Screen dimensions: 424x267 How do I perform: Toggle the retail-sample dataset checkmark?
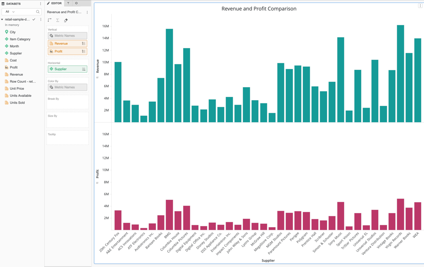coord(34,20)
